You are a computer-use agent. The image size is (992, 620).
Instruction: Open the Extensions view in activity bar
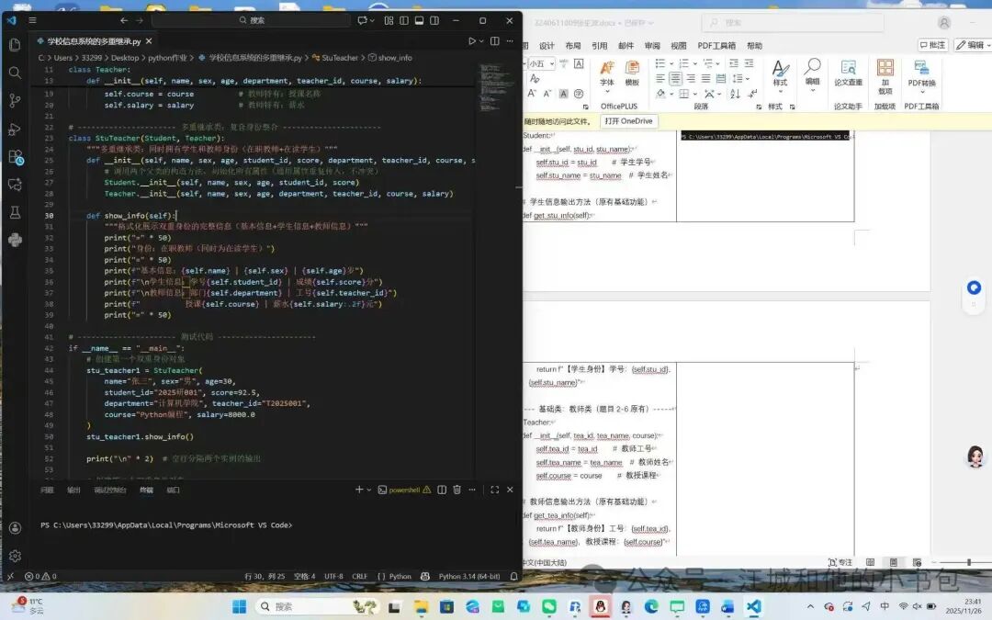coord(16,156)
